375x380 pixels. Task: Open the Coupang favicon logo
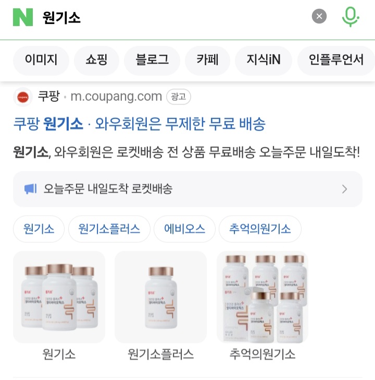[23, 97]
